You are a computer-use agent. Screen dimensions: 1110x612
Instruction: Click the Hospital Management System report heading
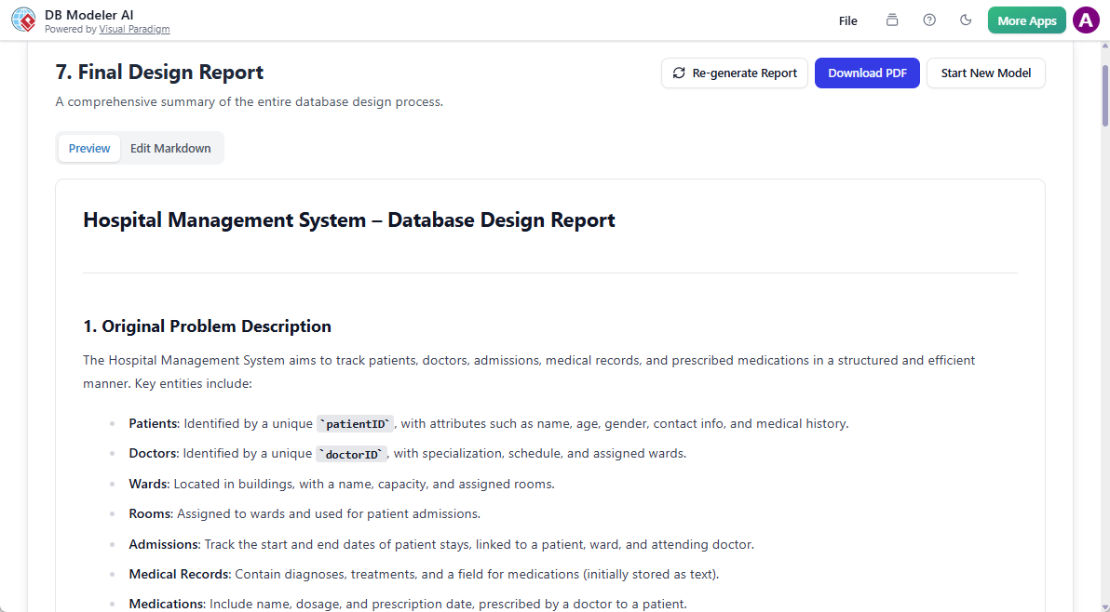pyautogui.click(x=349, y=220)
